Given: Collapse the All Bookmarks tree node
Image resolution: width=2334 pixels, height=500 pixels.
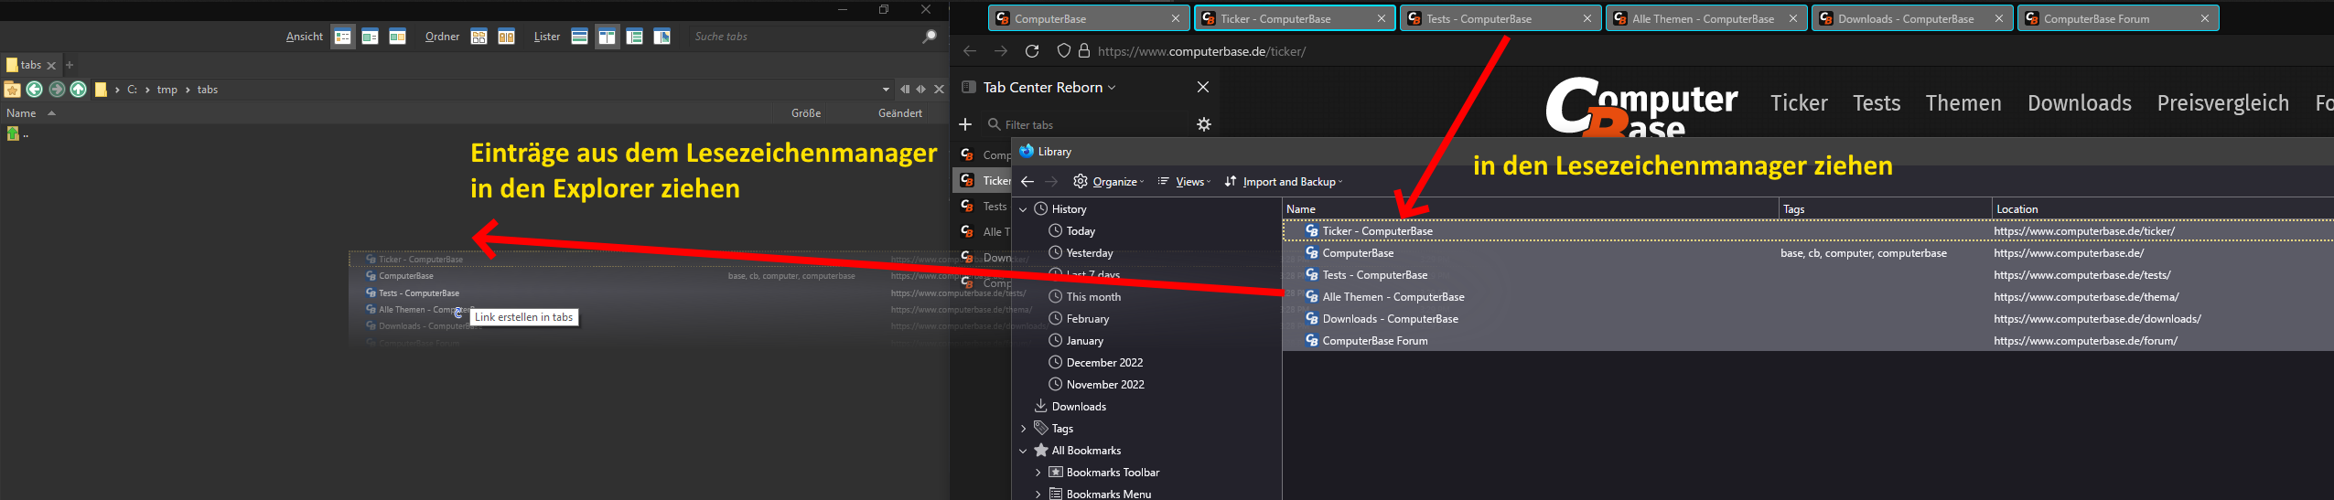Looking at the screenshot, I should [1023, 451].
